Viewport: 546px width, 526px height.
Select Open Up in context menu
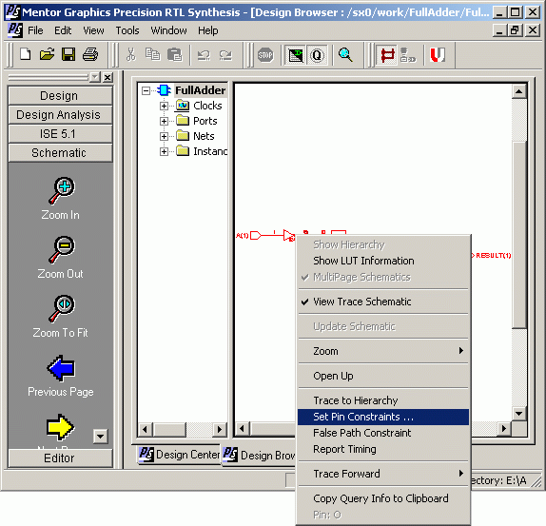tap(383, 376)
